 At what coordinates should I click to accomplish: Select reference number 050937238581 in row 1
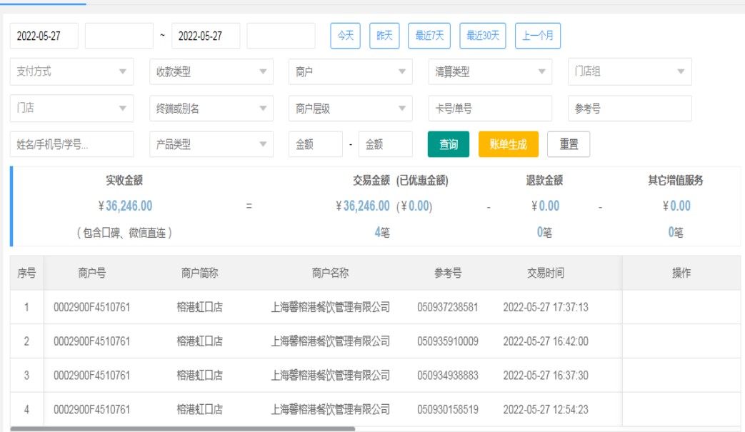448,307
